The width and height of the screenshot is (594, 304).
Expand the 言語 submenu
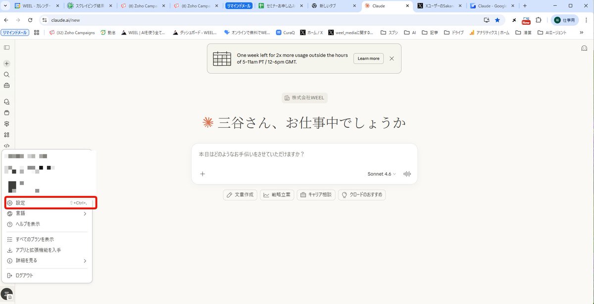coord(48,213)
